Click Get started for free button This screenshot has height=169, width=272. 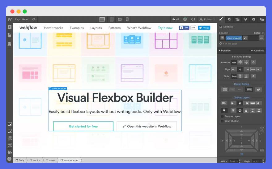(x=83, y=126)
